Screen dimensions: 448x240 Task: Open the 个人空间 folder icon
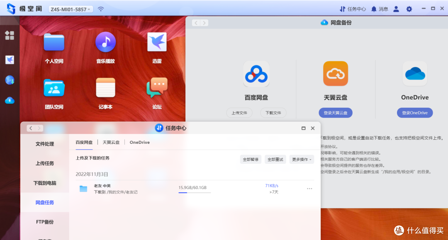coord(54,42)
